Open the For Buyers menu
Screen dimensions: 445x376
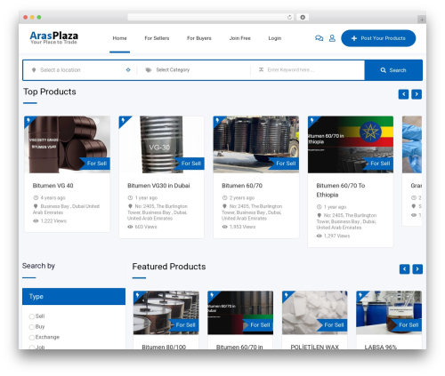click(199, 38)
